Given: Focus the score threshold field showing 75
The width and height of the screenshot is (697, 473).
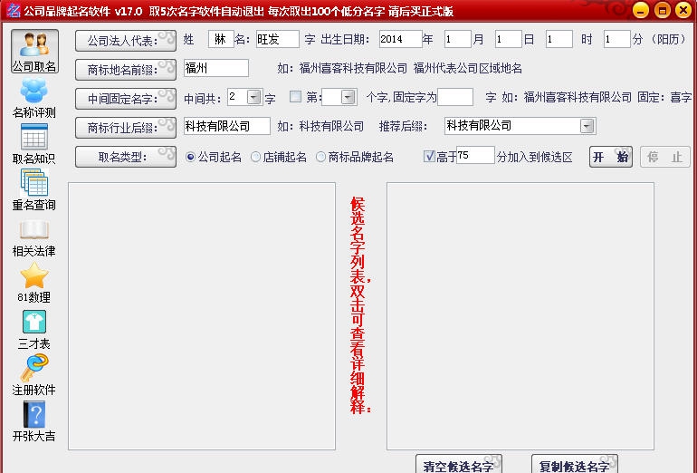Looking at the screenshot, I should 475,155.
